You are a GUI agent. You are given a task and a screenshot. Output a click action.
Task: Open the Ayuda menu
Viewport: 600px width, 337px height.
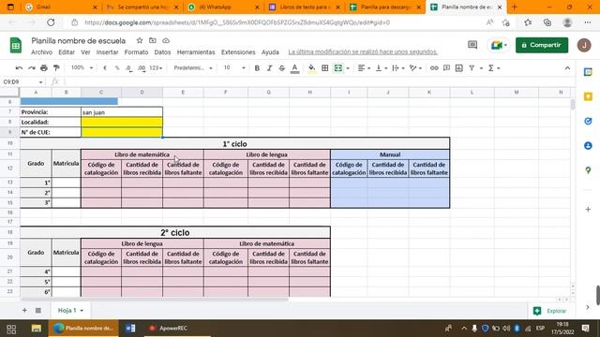270,52
